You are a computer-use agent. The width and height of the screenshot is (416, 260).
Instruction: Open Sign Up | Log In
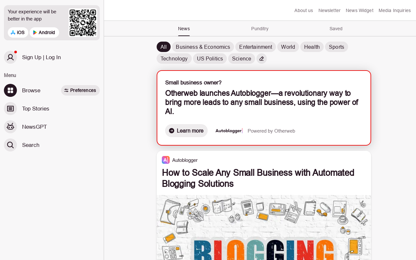pos(42,57)
